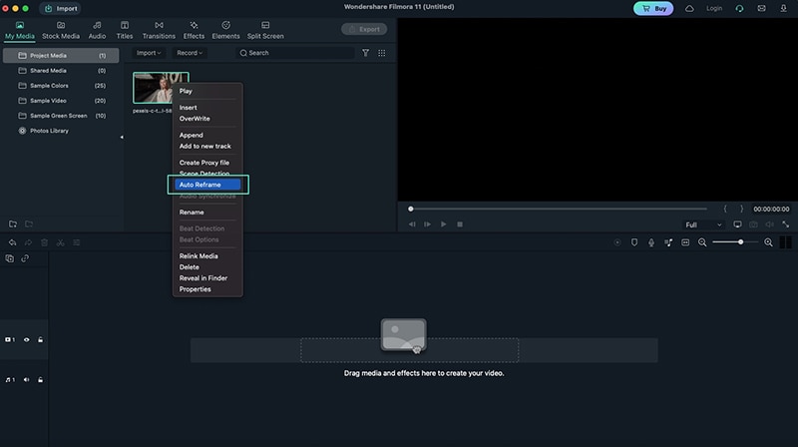Open the Audio tab
Screen dimensions: 798x447
97,30
